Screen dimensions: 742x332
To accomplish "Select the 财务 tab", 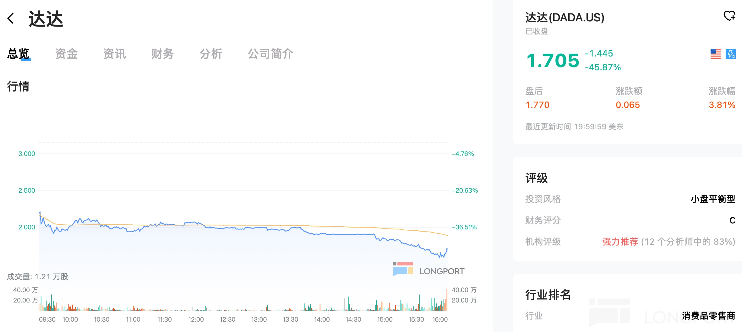I will coord(163,54).
